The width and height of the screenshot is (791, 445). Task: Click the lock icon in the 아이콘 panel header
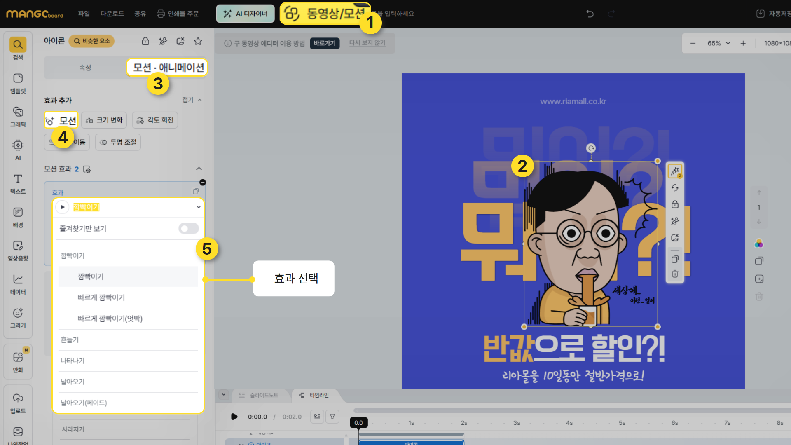(x=145, y=41)
